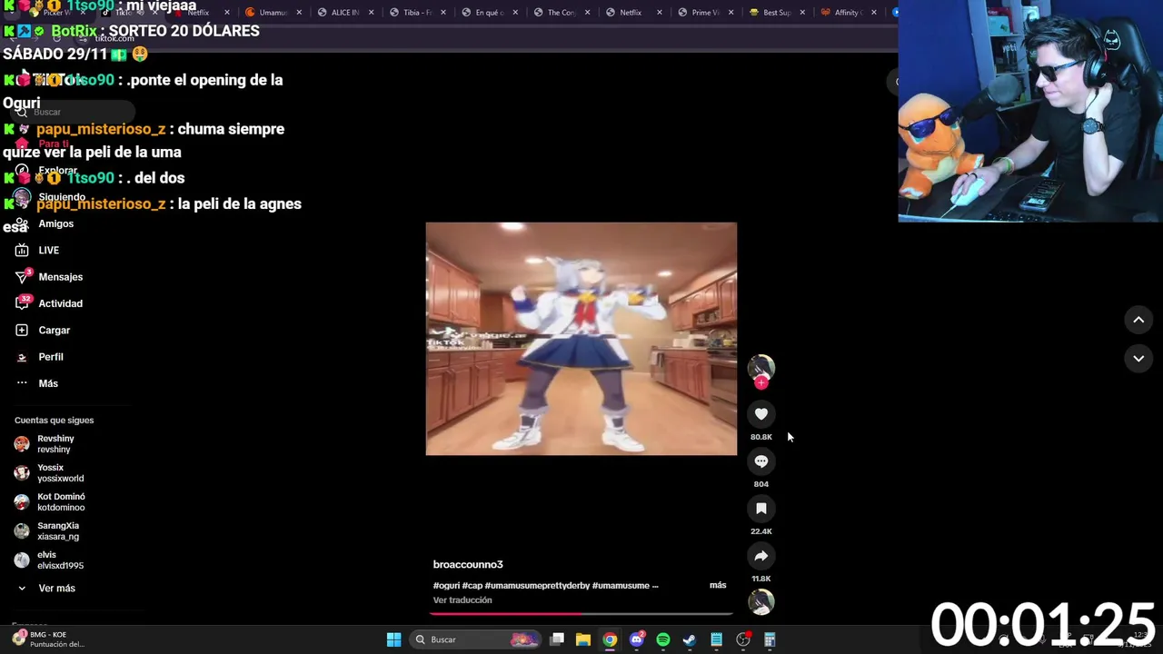Switch to the En qué browser tab
The image size is (1163, 654).
pos(489,13)
